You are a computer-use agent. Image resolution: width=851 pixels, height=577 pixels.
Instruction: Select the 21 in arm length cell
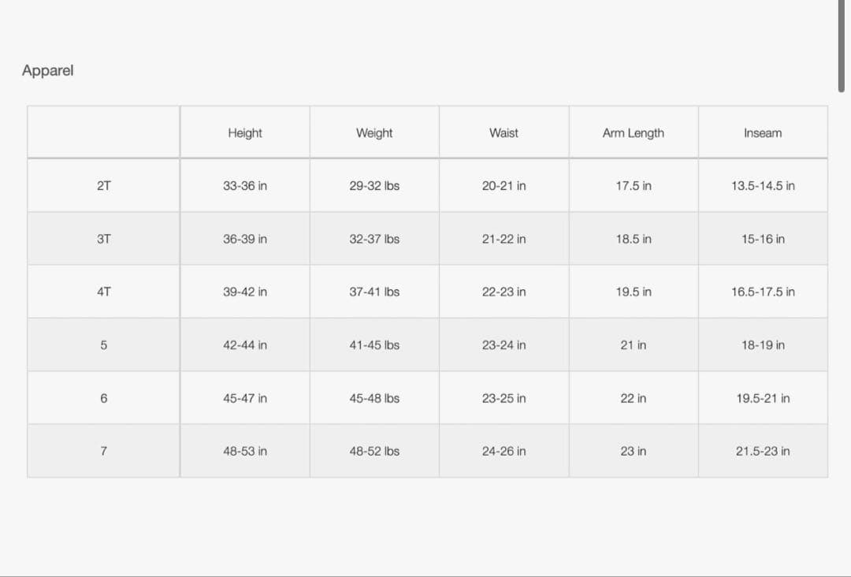click(x=634, y=345)
